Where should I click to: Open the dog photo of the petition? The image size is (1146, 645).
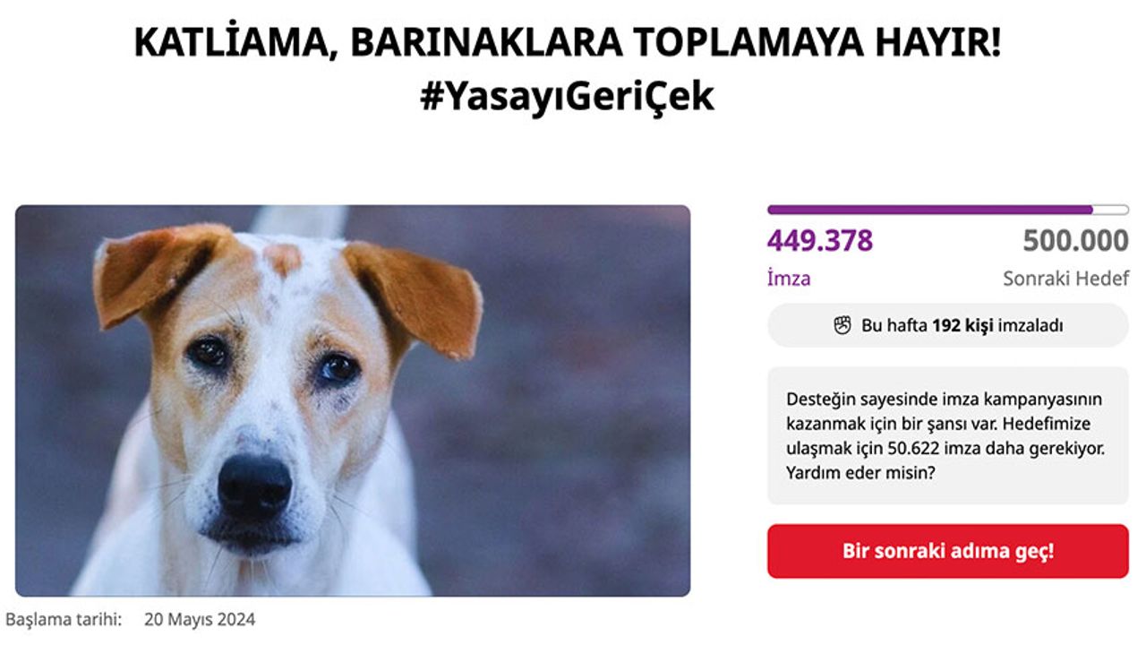353,400
